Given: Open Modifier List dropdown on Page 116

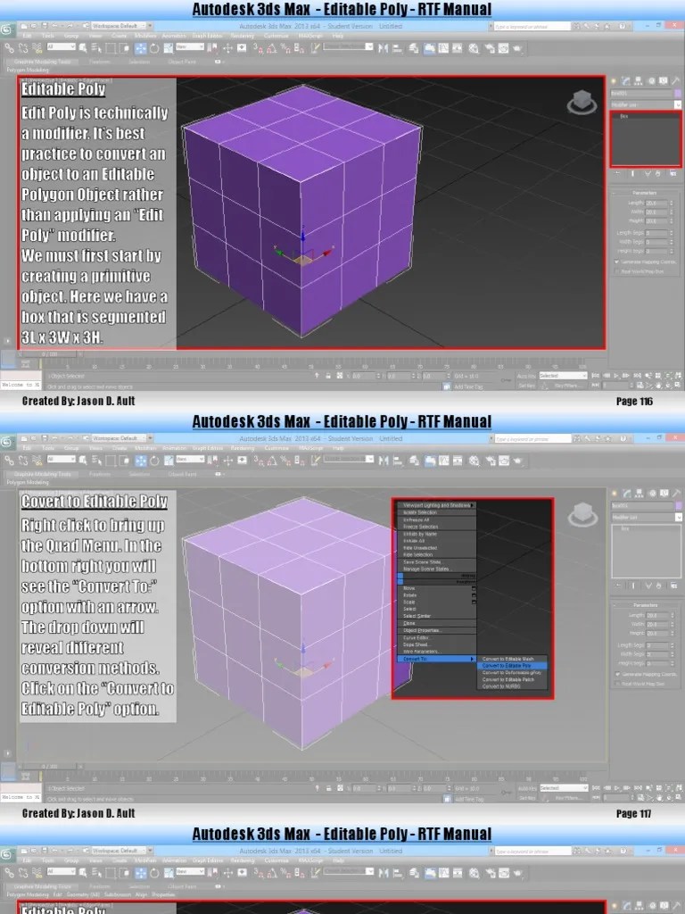Looking at the screenshot, I should 646,104.
